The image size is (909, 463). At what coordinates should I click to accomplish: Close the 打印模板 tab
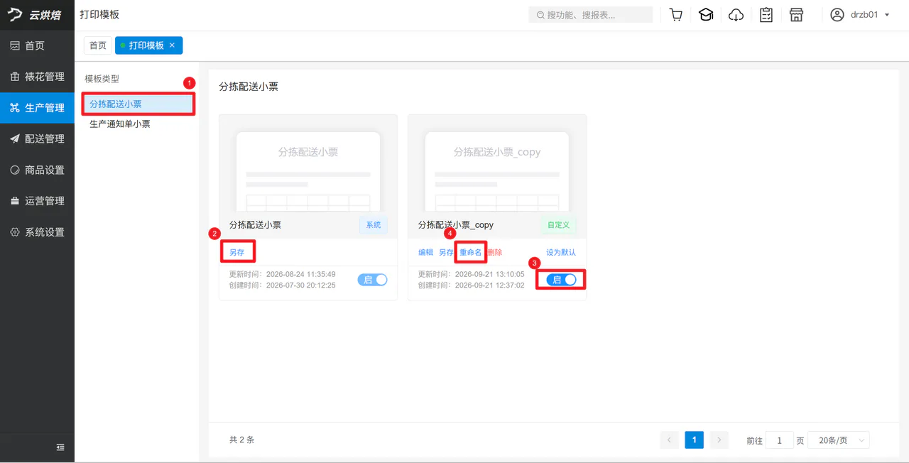pyautogui.click(x=172, y=45)
